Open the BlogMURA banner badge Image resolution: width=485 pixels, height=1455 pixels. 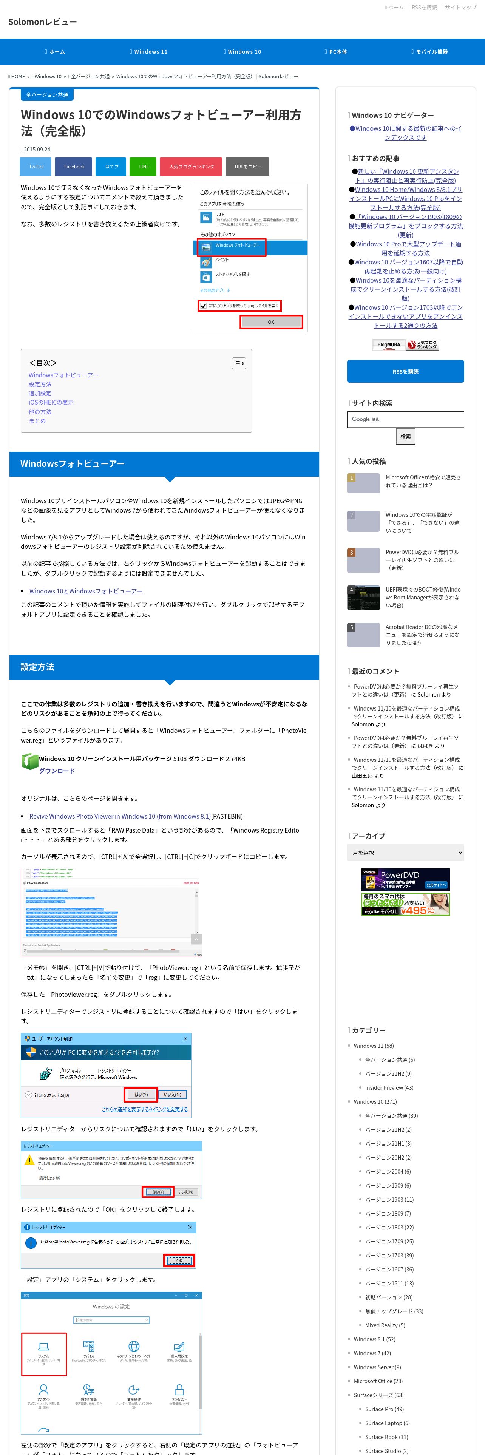click(x=388, y=344)
